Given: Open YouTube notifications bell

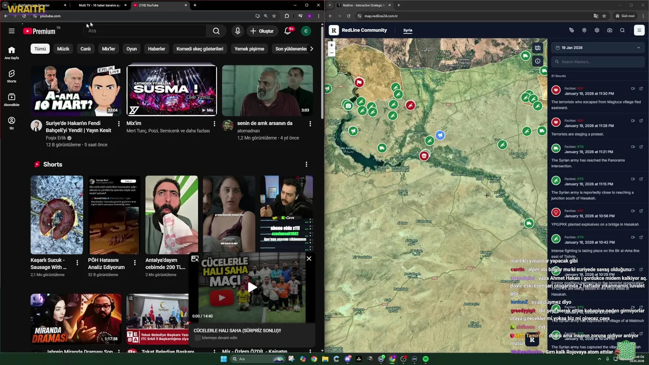Looking at the screenshot, I should pos(287,31).
